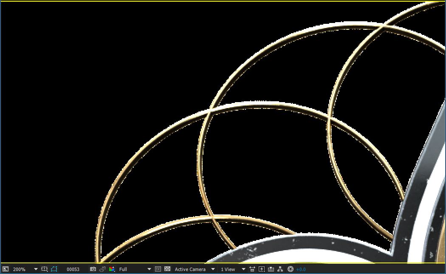Image resolution: width=446 pixels, height=274 pixels.
Task: Click the Always Preview This View icon
Action: coord(6,269)
